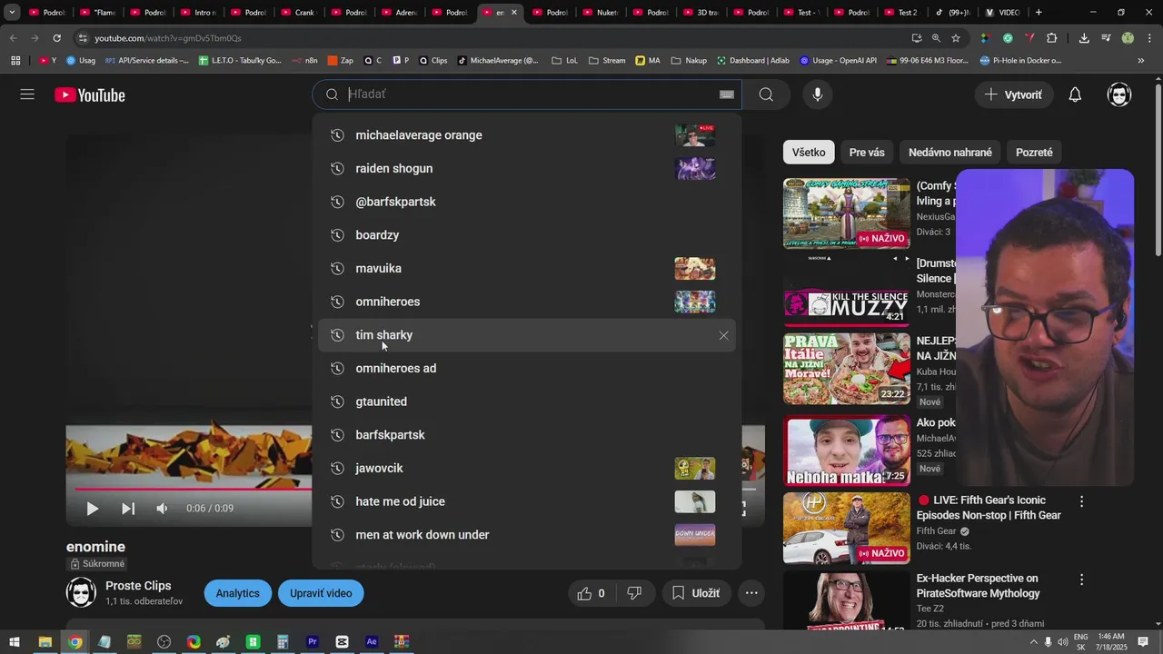Close the active YouTube browser tab
The width and height of the screenshot is (1163, 654).
click(x=515, y=13)
